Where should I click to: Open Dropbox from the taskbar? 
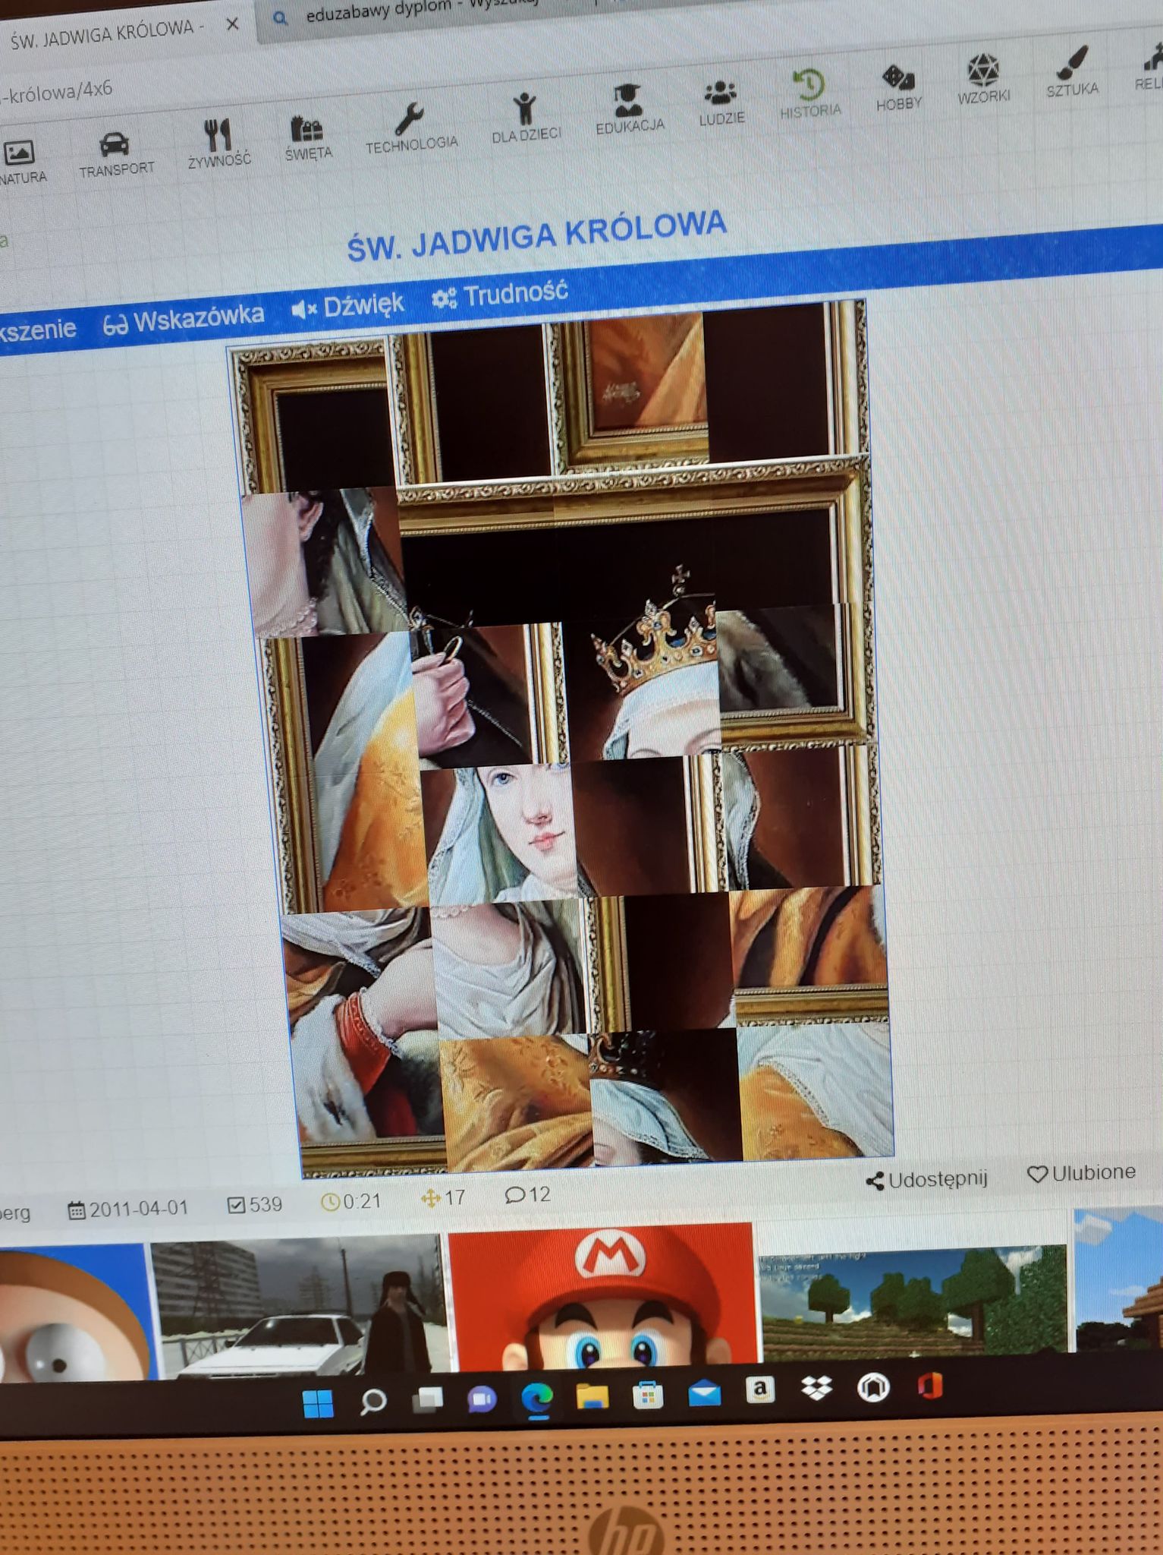coord(817,1389)
